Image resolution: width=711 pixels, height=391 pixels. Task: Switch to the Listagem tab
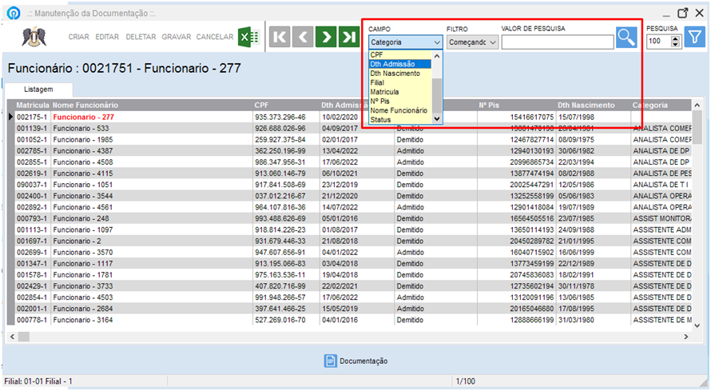click(x=38, y=90)
